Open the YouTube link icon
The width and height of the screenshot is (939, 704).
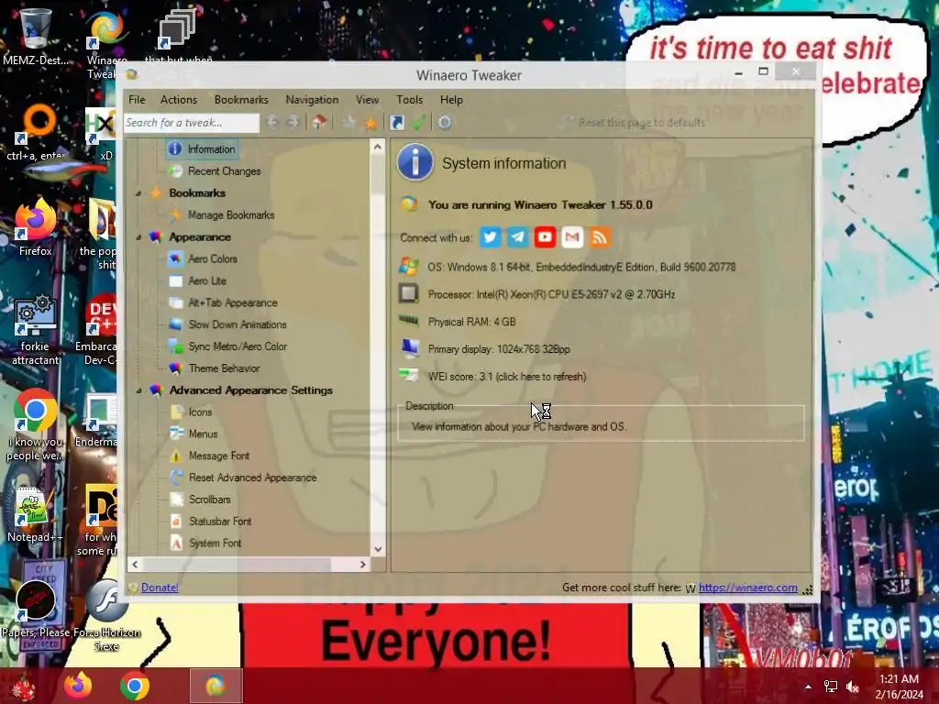545,237
